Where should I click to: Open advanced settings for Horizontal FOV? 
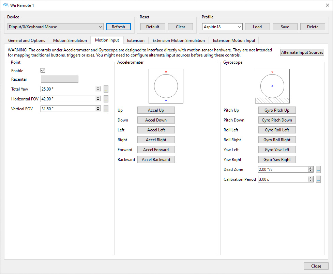coord(106,99)
